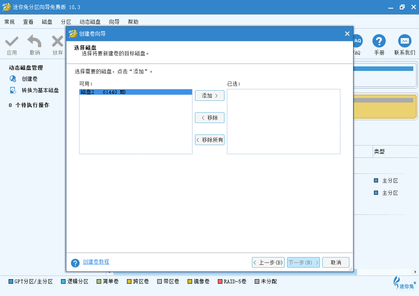Click the 转换为基本磁盘 sidebar icon
This screenshot has width=419, height=296.
(13, 90)
